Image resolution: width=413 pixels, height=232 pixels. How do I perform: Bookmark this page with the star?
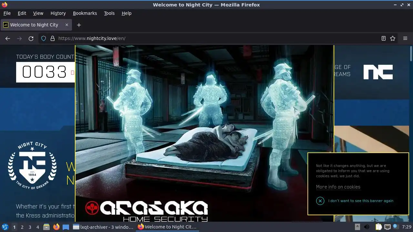tap(393, 38)
